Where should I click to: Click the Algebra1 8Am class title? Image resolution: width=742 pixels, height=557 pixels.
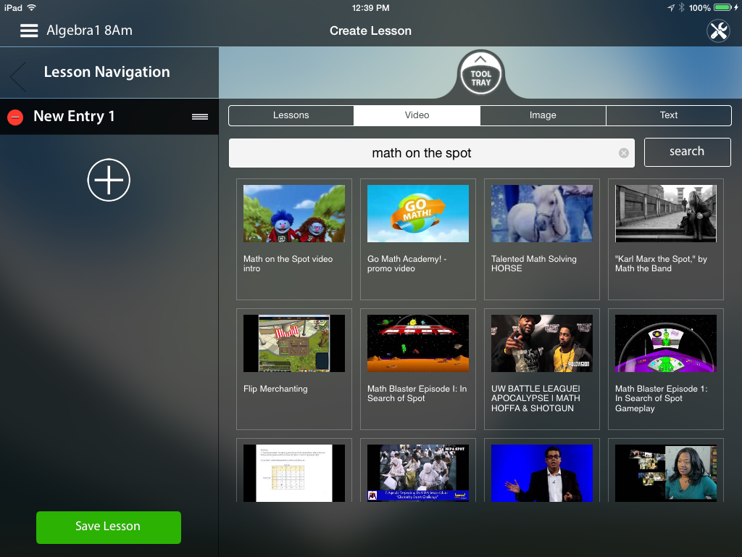(x=89, y=30)
